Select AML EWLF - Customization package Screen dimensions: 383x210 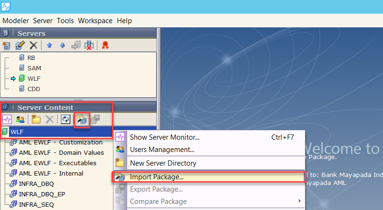pos(61,142)
